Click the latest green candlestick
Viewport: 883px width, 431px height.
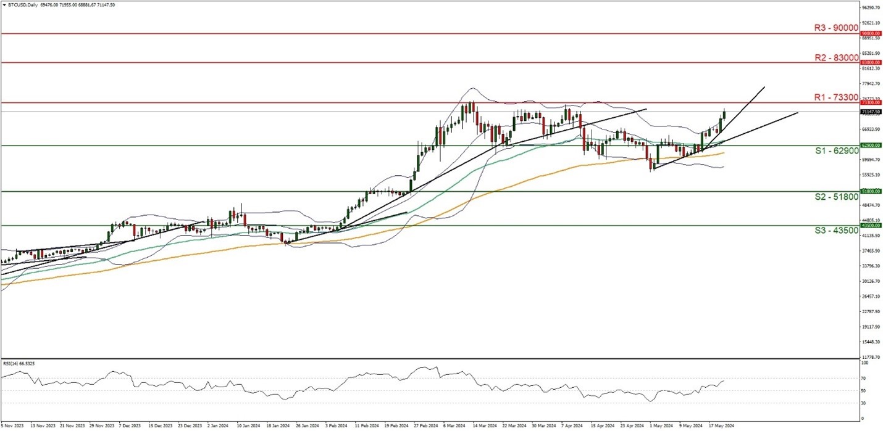click(724, 115)
